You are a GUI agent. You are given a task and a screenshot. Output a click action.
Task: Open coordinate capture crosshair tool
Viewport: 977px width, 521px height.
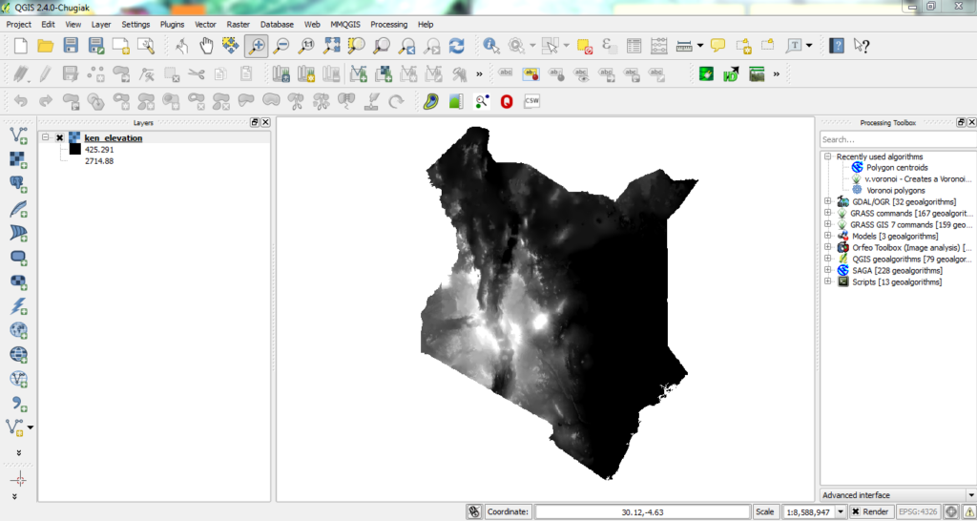pos(18,479)
